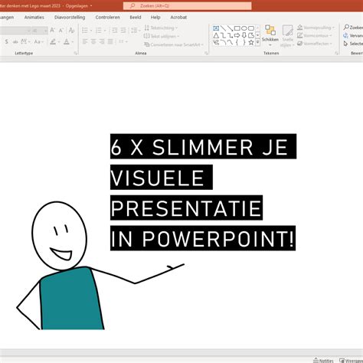363x363 pixels.
Task: Open the Tekenen dialog launcher
Action: click(x=337, y=53)
